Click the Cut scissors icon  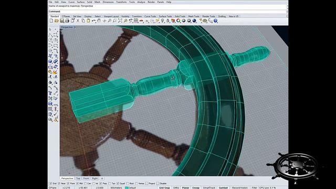78,21
